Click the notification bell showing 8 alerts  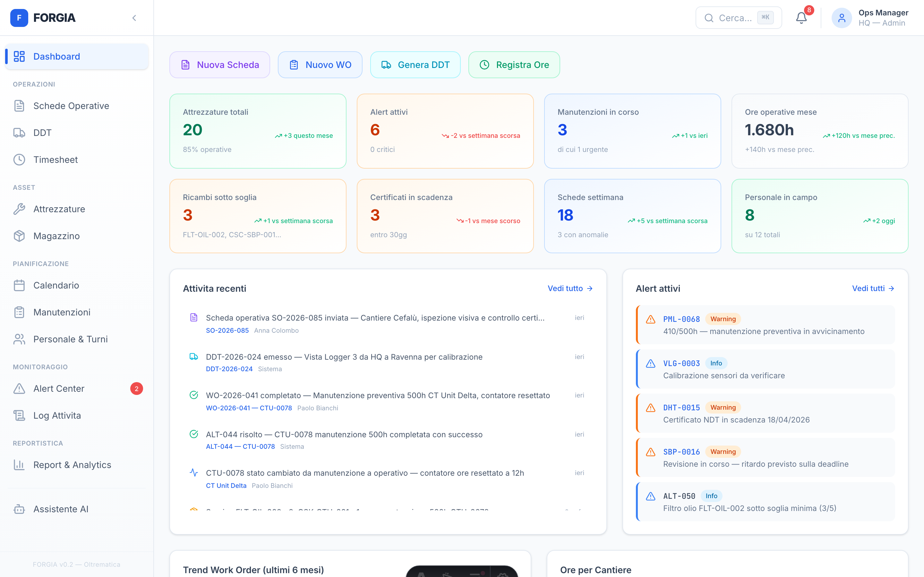pos(801,18)
